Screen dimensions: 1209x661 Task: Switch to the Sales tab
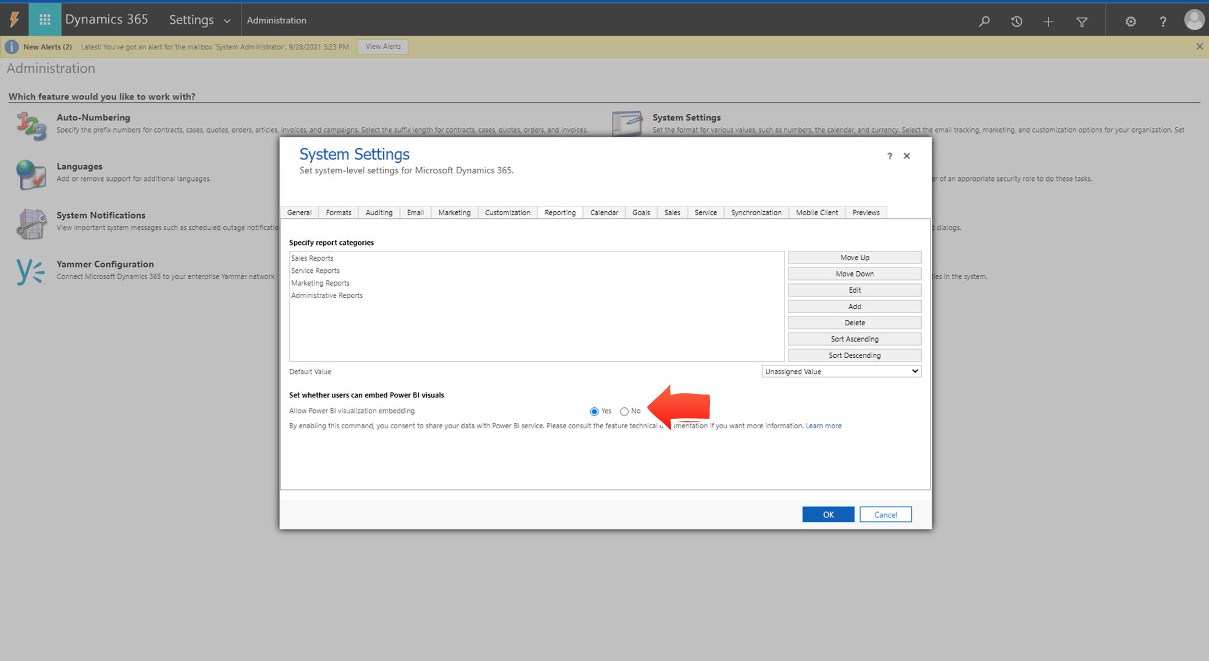click(672, 212)
